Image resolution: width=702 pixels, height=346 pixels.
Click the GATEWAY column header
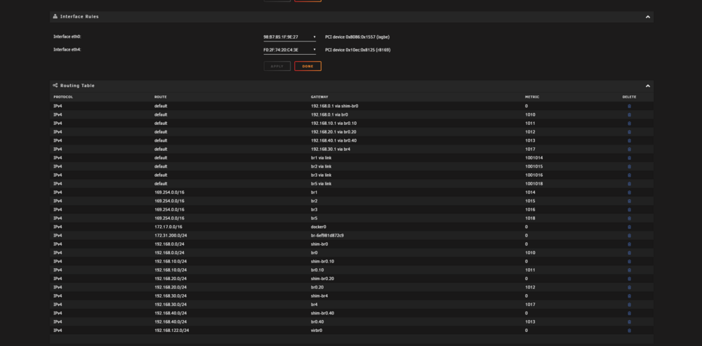tap(319, 97)
